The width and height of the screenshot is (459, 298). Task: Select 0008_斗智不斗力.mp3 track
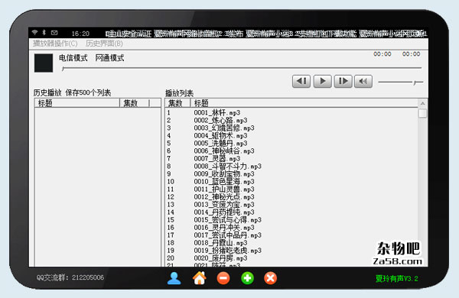click(228, 166)
